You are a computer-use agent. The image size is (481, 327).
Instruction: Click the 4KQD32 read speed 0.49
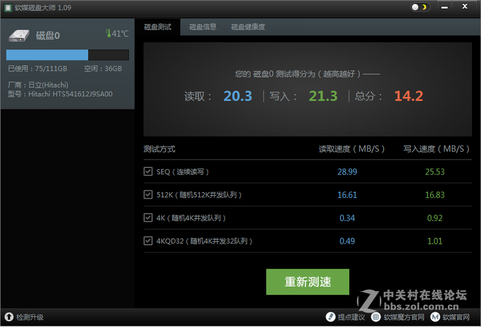pyautogui.click(x=348, y=241)
